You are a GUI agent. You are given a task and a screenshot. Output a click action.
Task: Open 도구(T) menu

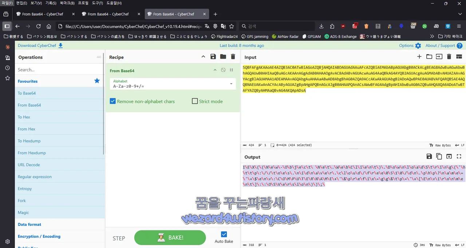97,3
